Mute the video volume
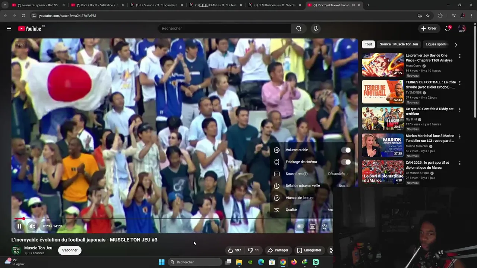Viewport: 477px width, 268px height. pos(32,226)
